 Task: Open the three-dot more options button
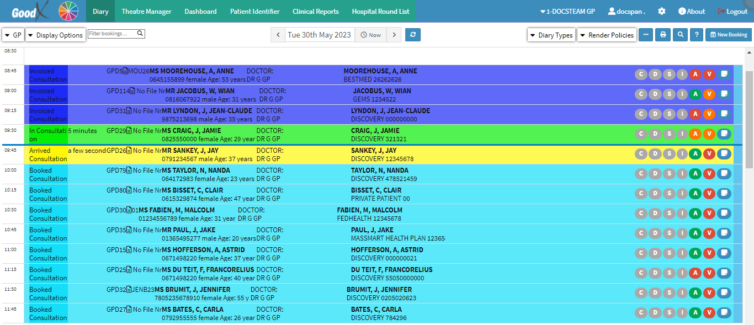pos(646,35)
